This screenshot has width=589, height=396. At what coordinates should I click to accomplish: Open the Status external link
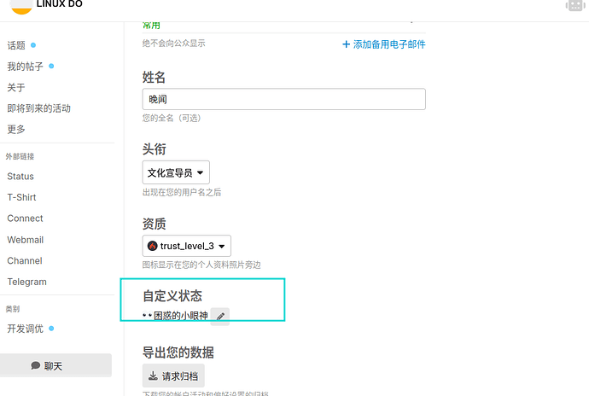click(x=20, y=176)
